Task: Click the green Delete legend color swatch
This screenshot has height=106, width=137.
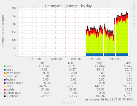Action: point(5,66)
